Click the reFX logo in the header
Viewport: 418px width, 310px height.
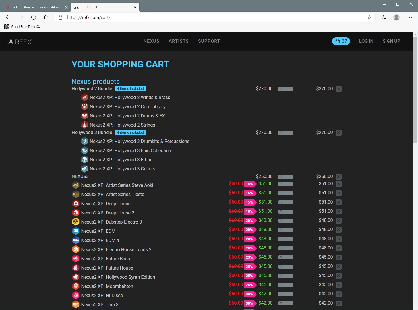(20, 42)
